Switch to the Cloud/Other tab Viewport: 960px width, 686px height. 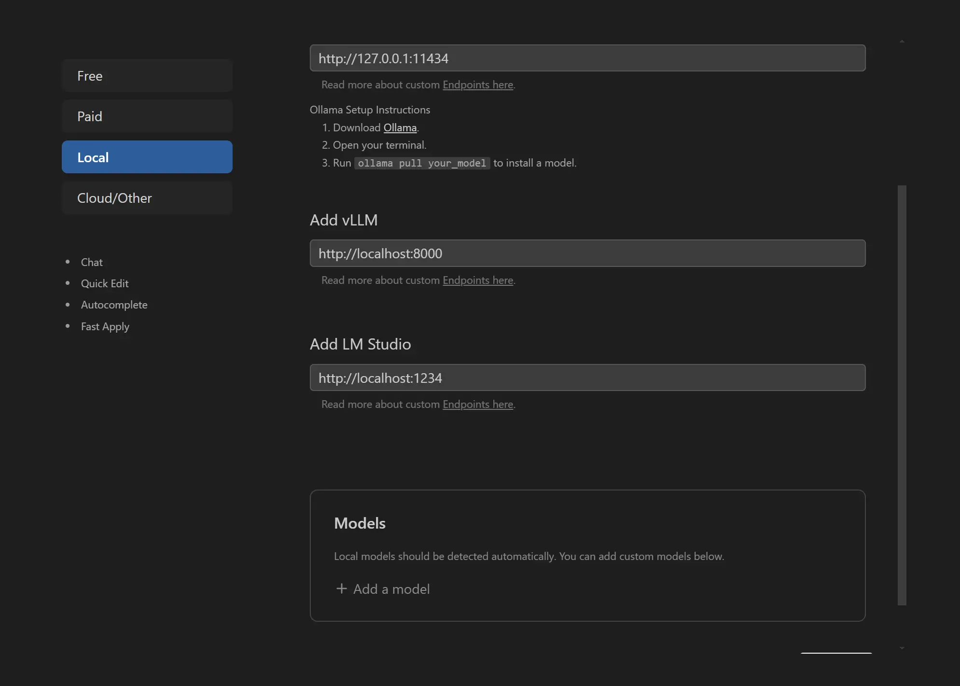[147, 198]
